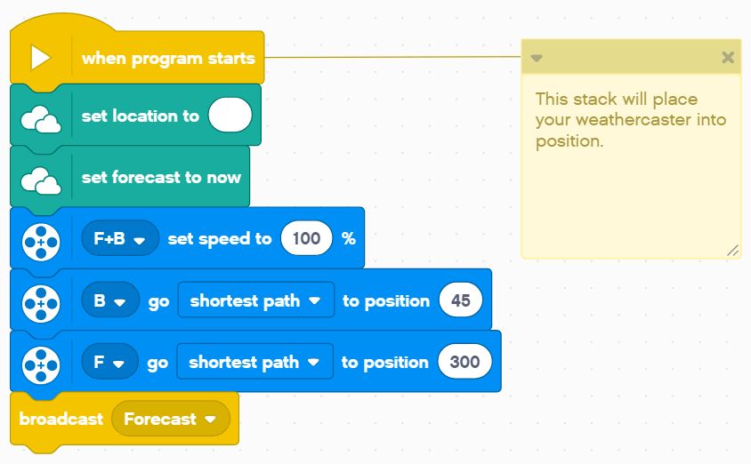
Task: Click the empty location input field
Action: (x=230, y=116)
